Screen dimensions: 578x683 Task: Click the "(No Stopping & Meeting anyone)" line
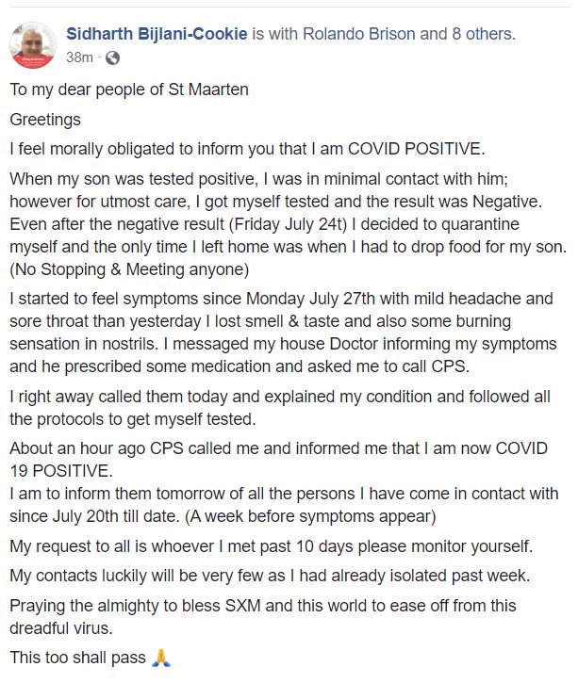click(129, 269)
